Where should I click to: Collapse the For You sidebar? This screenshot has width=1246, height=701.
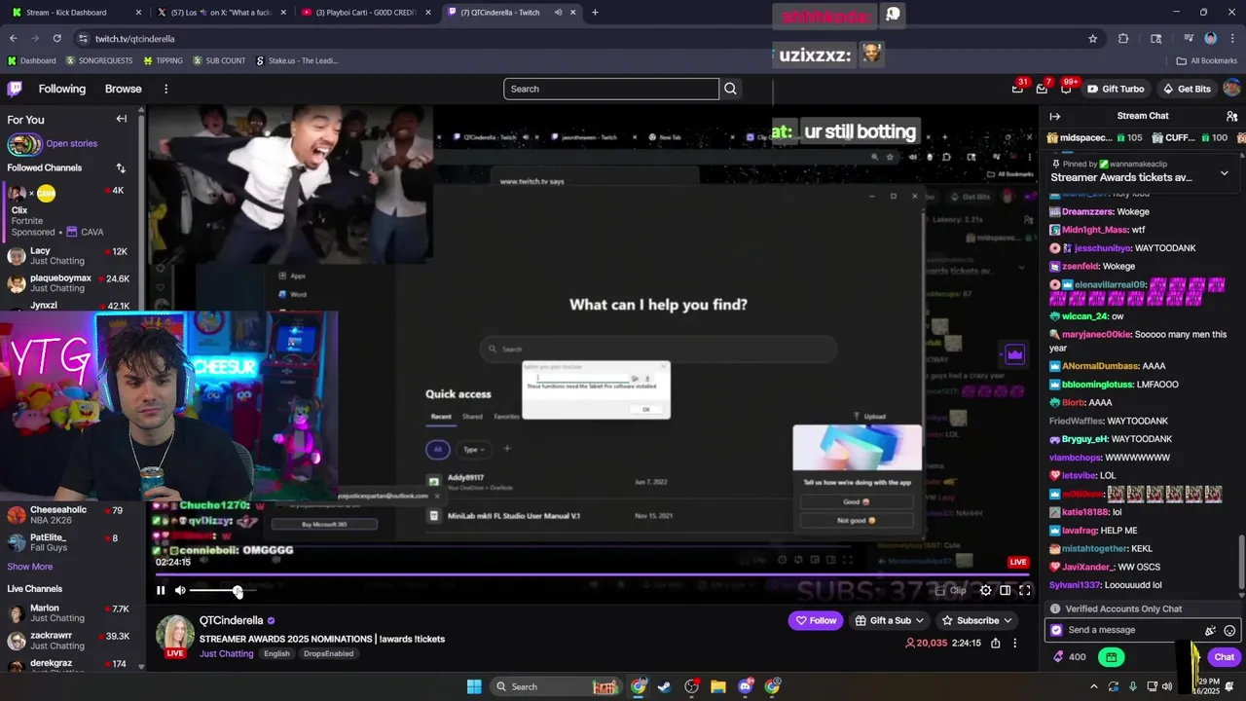click(122, 119)
